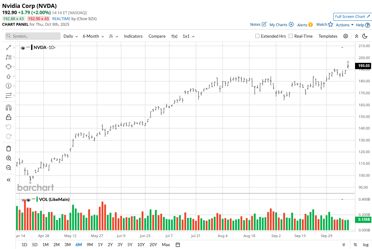Select the 2M time range
Image resolution: width=372 pixels, height=249 pixels.
tap(57, 245)
